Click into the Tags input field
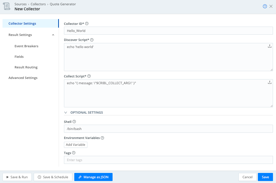276x183 pixels. coord(168,160)
